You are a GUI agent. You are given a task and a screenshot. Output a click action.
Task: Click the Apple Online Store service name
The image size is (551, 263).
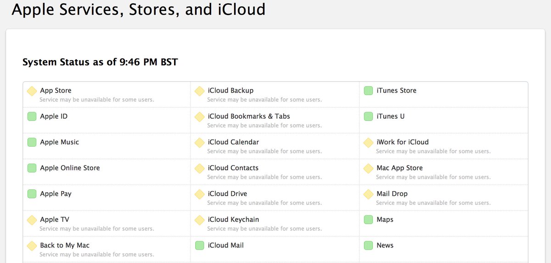(70, 168)
